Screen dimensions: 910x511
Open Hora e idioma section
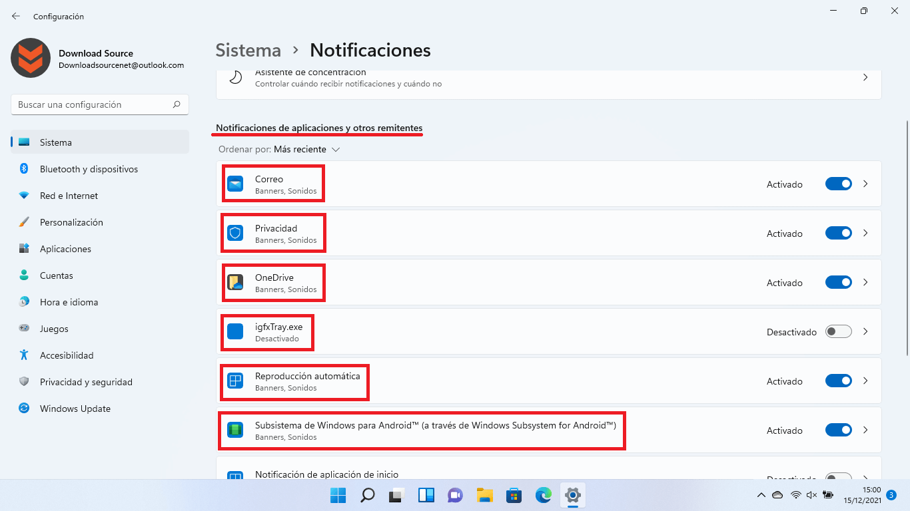[100, 302]
